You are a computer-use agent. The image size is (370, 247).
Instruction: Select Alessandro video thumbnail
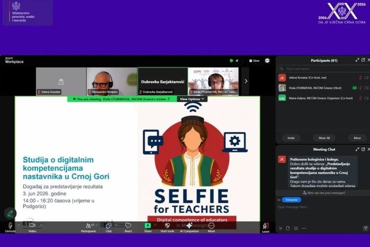point(111,81)
